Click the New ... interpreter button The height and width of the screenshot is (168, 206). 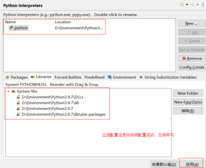pos(192,23)
